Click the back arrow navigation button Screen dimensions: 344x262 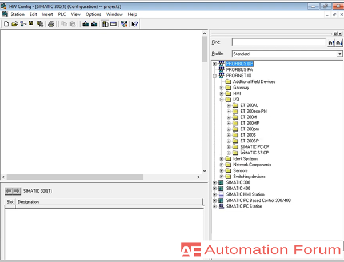click(x=9, y=191)
